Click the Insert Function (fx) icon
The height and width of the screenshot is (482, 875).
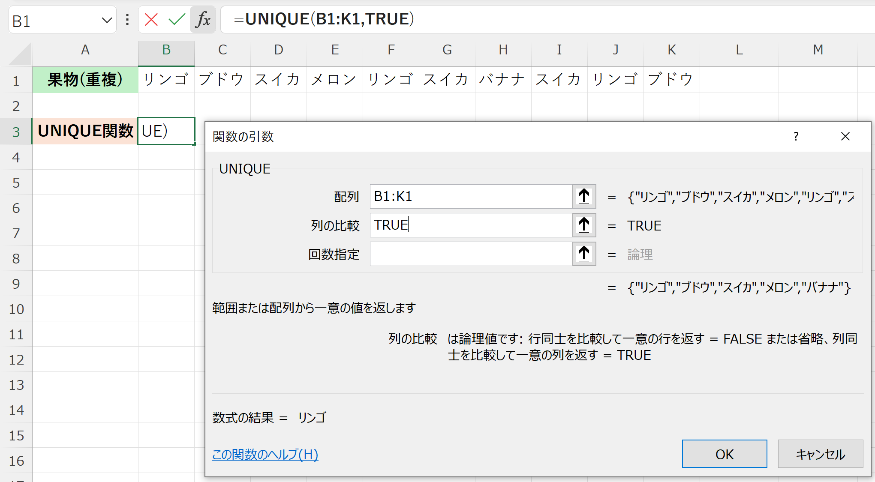click(x=203, y=19)
